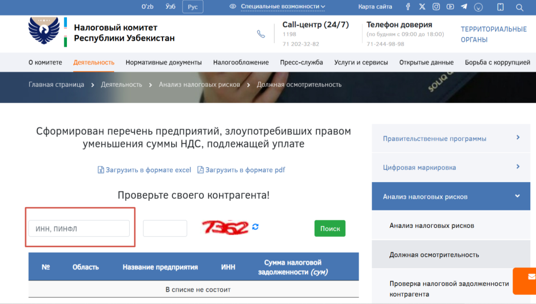Click the ИНН, ПИНФЛ input field

[79, 229]
